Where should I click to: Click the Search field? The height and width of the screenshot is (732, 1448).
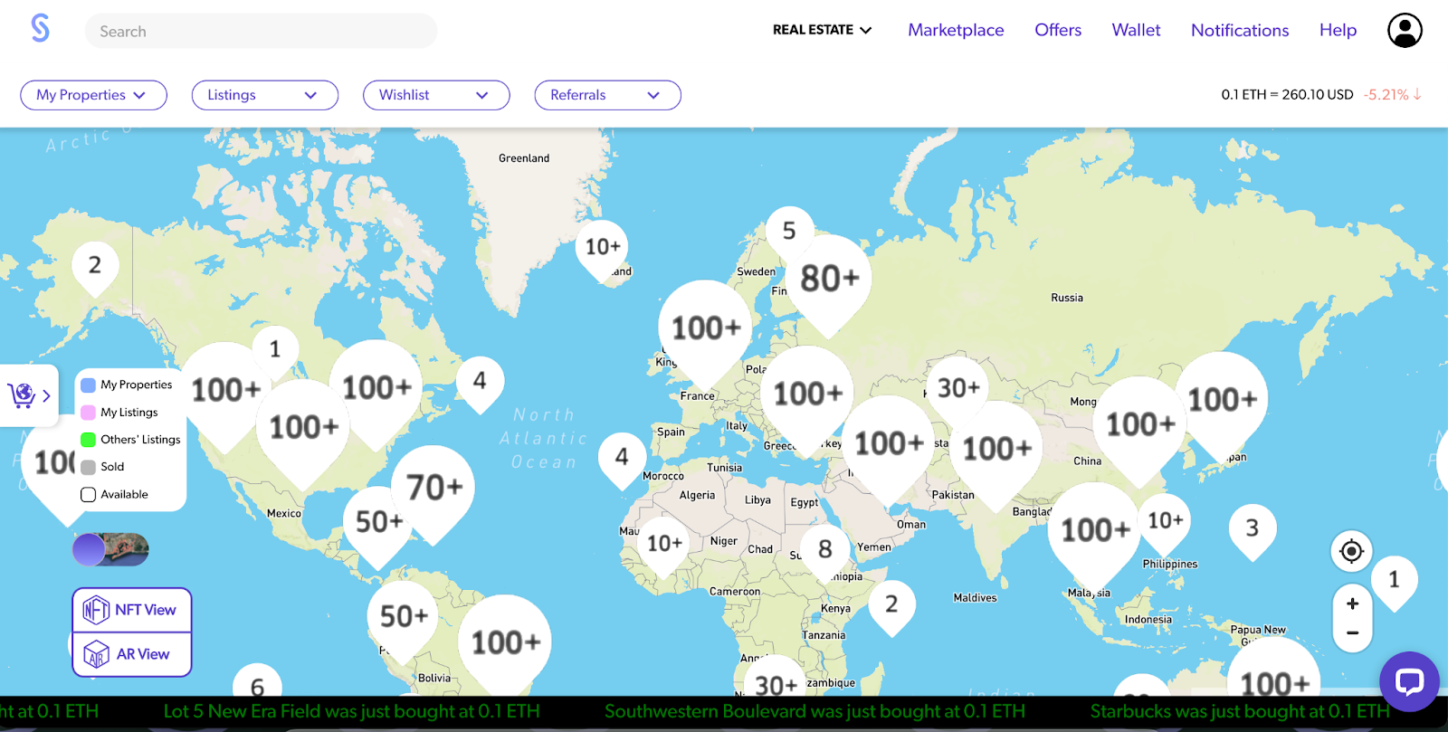pos(261,31)
